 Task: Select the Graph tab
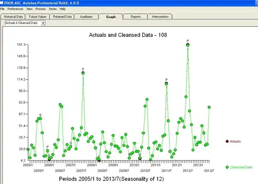coord(111,17)
